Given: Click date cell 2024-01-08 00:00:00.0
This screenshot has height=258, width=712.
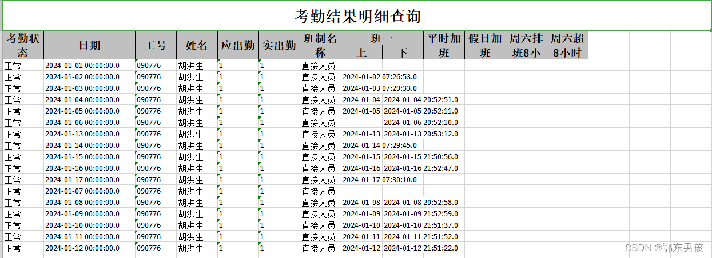Looking at the screenshot, I should (90, 202).
